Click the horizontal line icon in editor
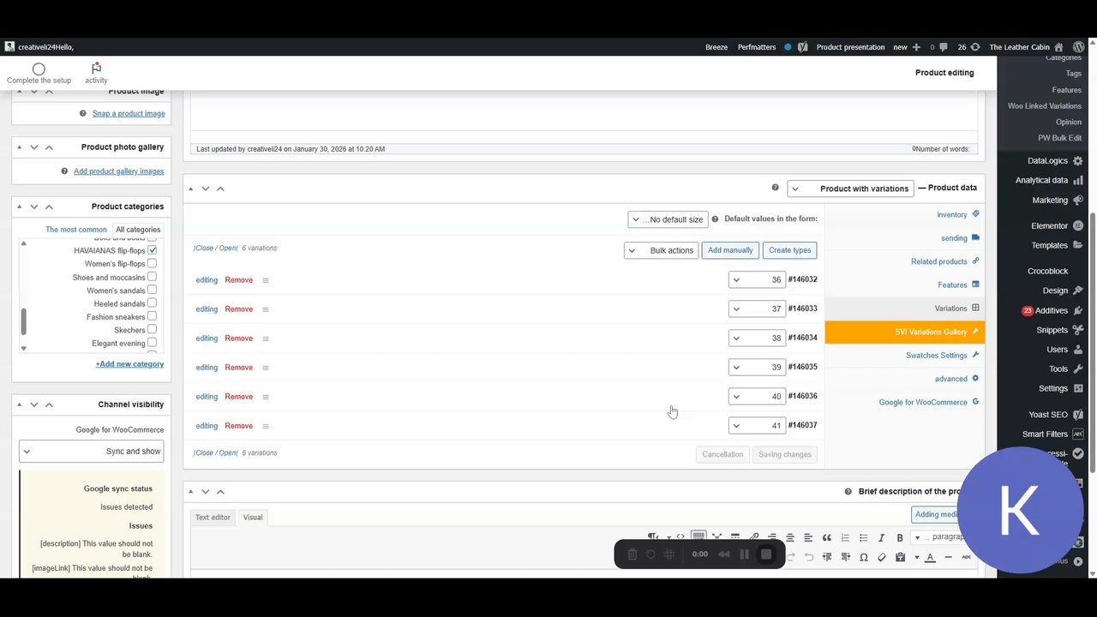The image size is (1097, 617). tap(948, 557)
